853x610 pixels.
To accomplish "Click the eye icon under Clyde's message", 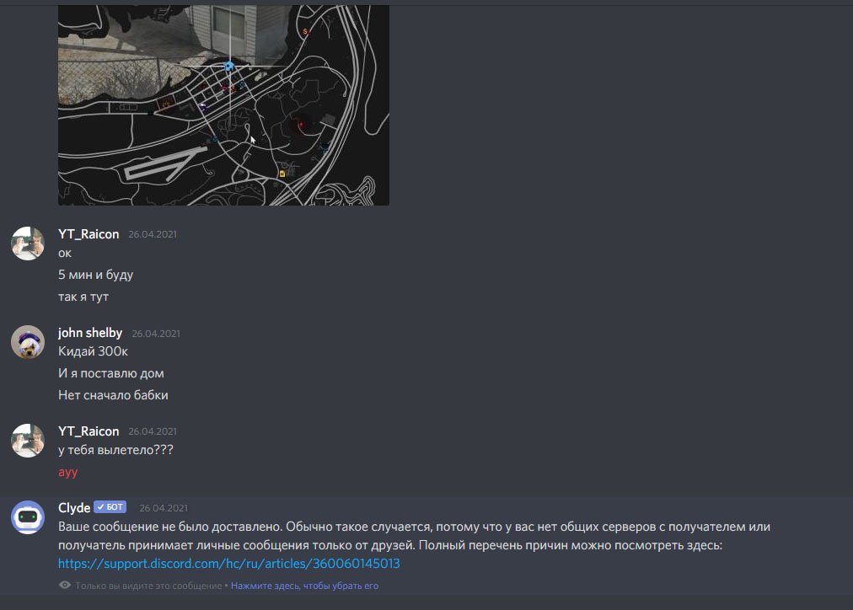I will [65, 585].
